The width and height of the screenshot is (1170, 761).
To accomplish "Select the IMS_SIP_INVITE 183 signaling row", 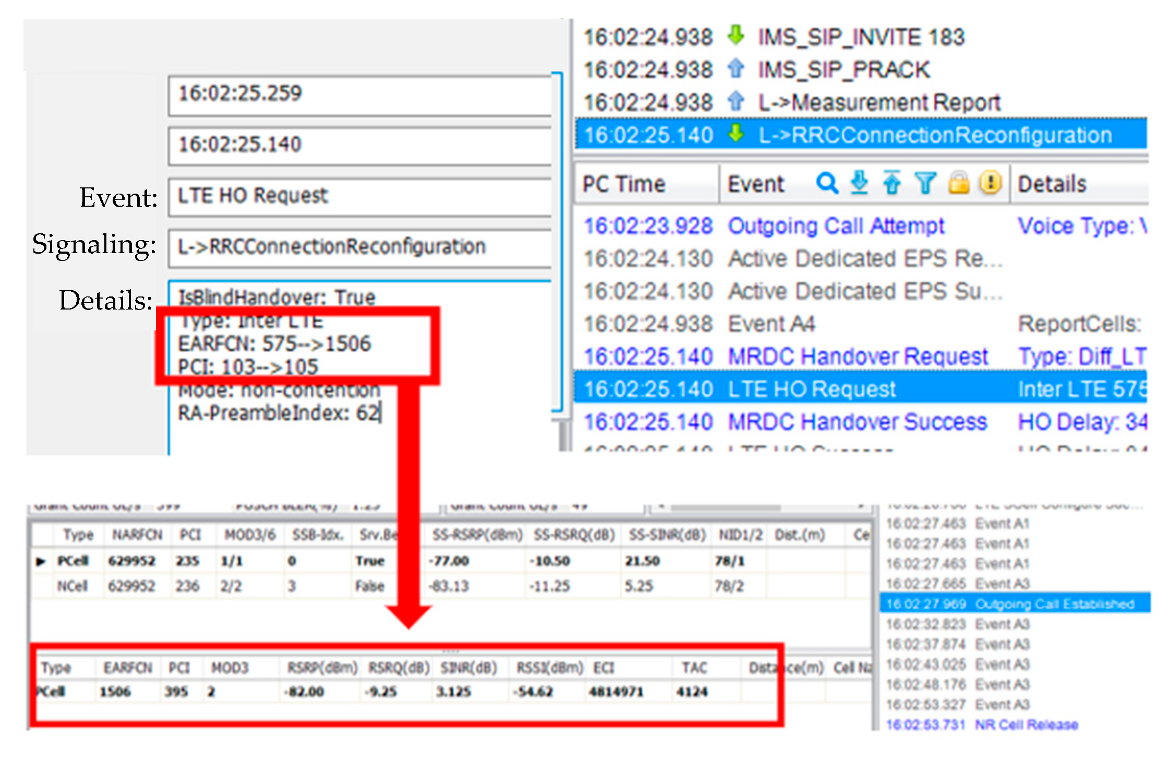I will coord(861,37).
